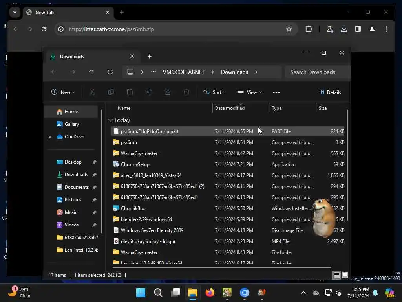Unpin Videos using its pin icon

[x=94, y=225]
